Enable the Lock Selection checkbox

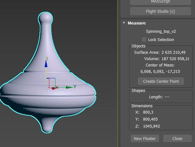pos(144,39)
